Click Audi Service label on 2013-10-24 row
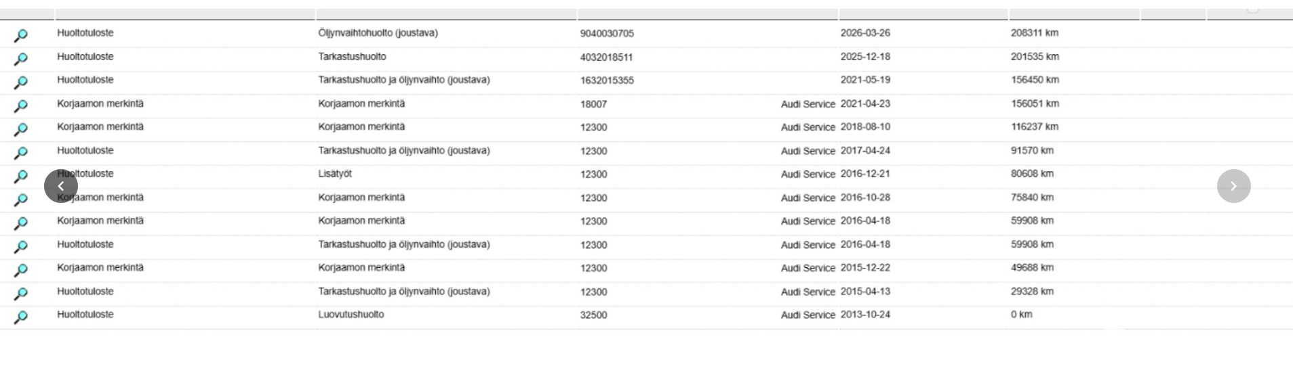This screenshot has height=366, width=1293. pos(808,315)
